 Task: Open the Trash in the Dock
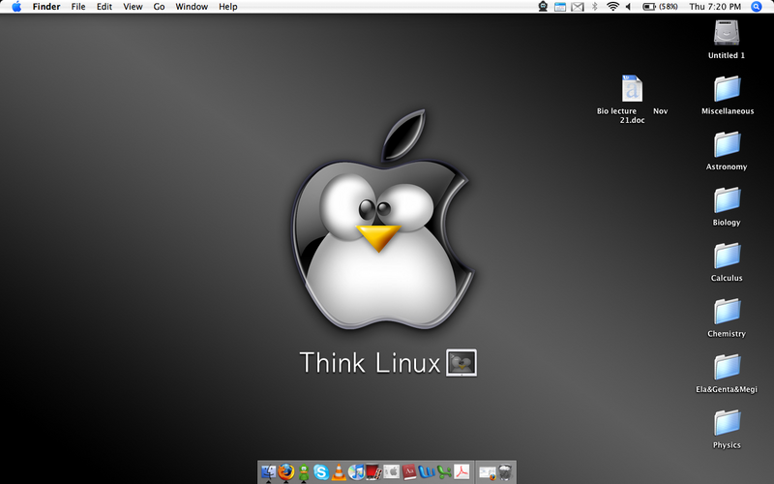(x=505, y=472)
